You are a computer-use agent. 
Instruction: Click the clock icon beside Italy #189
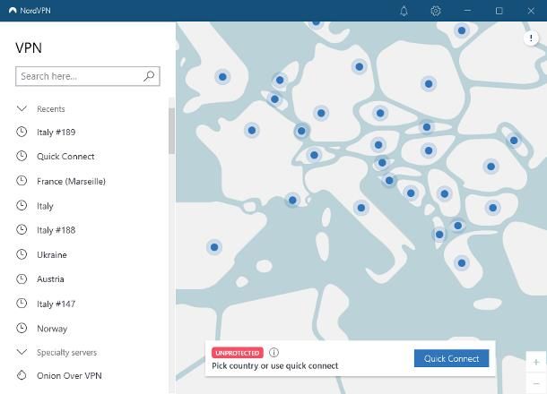(x=22, y=132)
